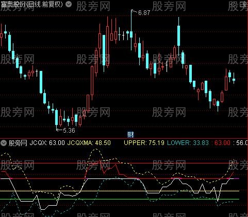The height and width of the screenshot is (217, 248).
Task: Click the red divider between chart panels
Action: pos(124,138)
